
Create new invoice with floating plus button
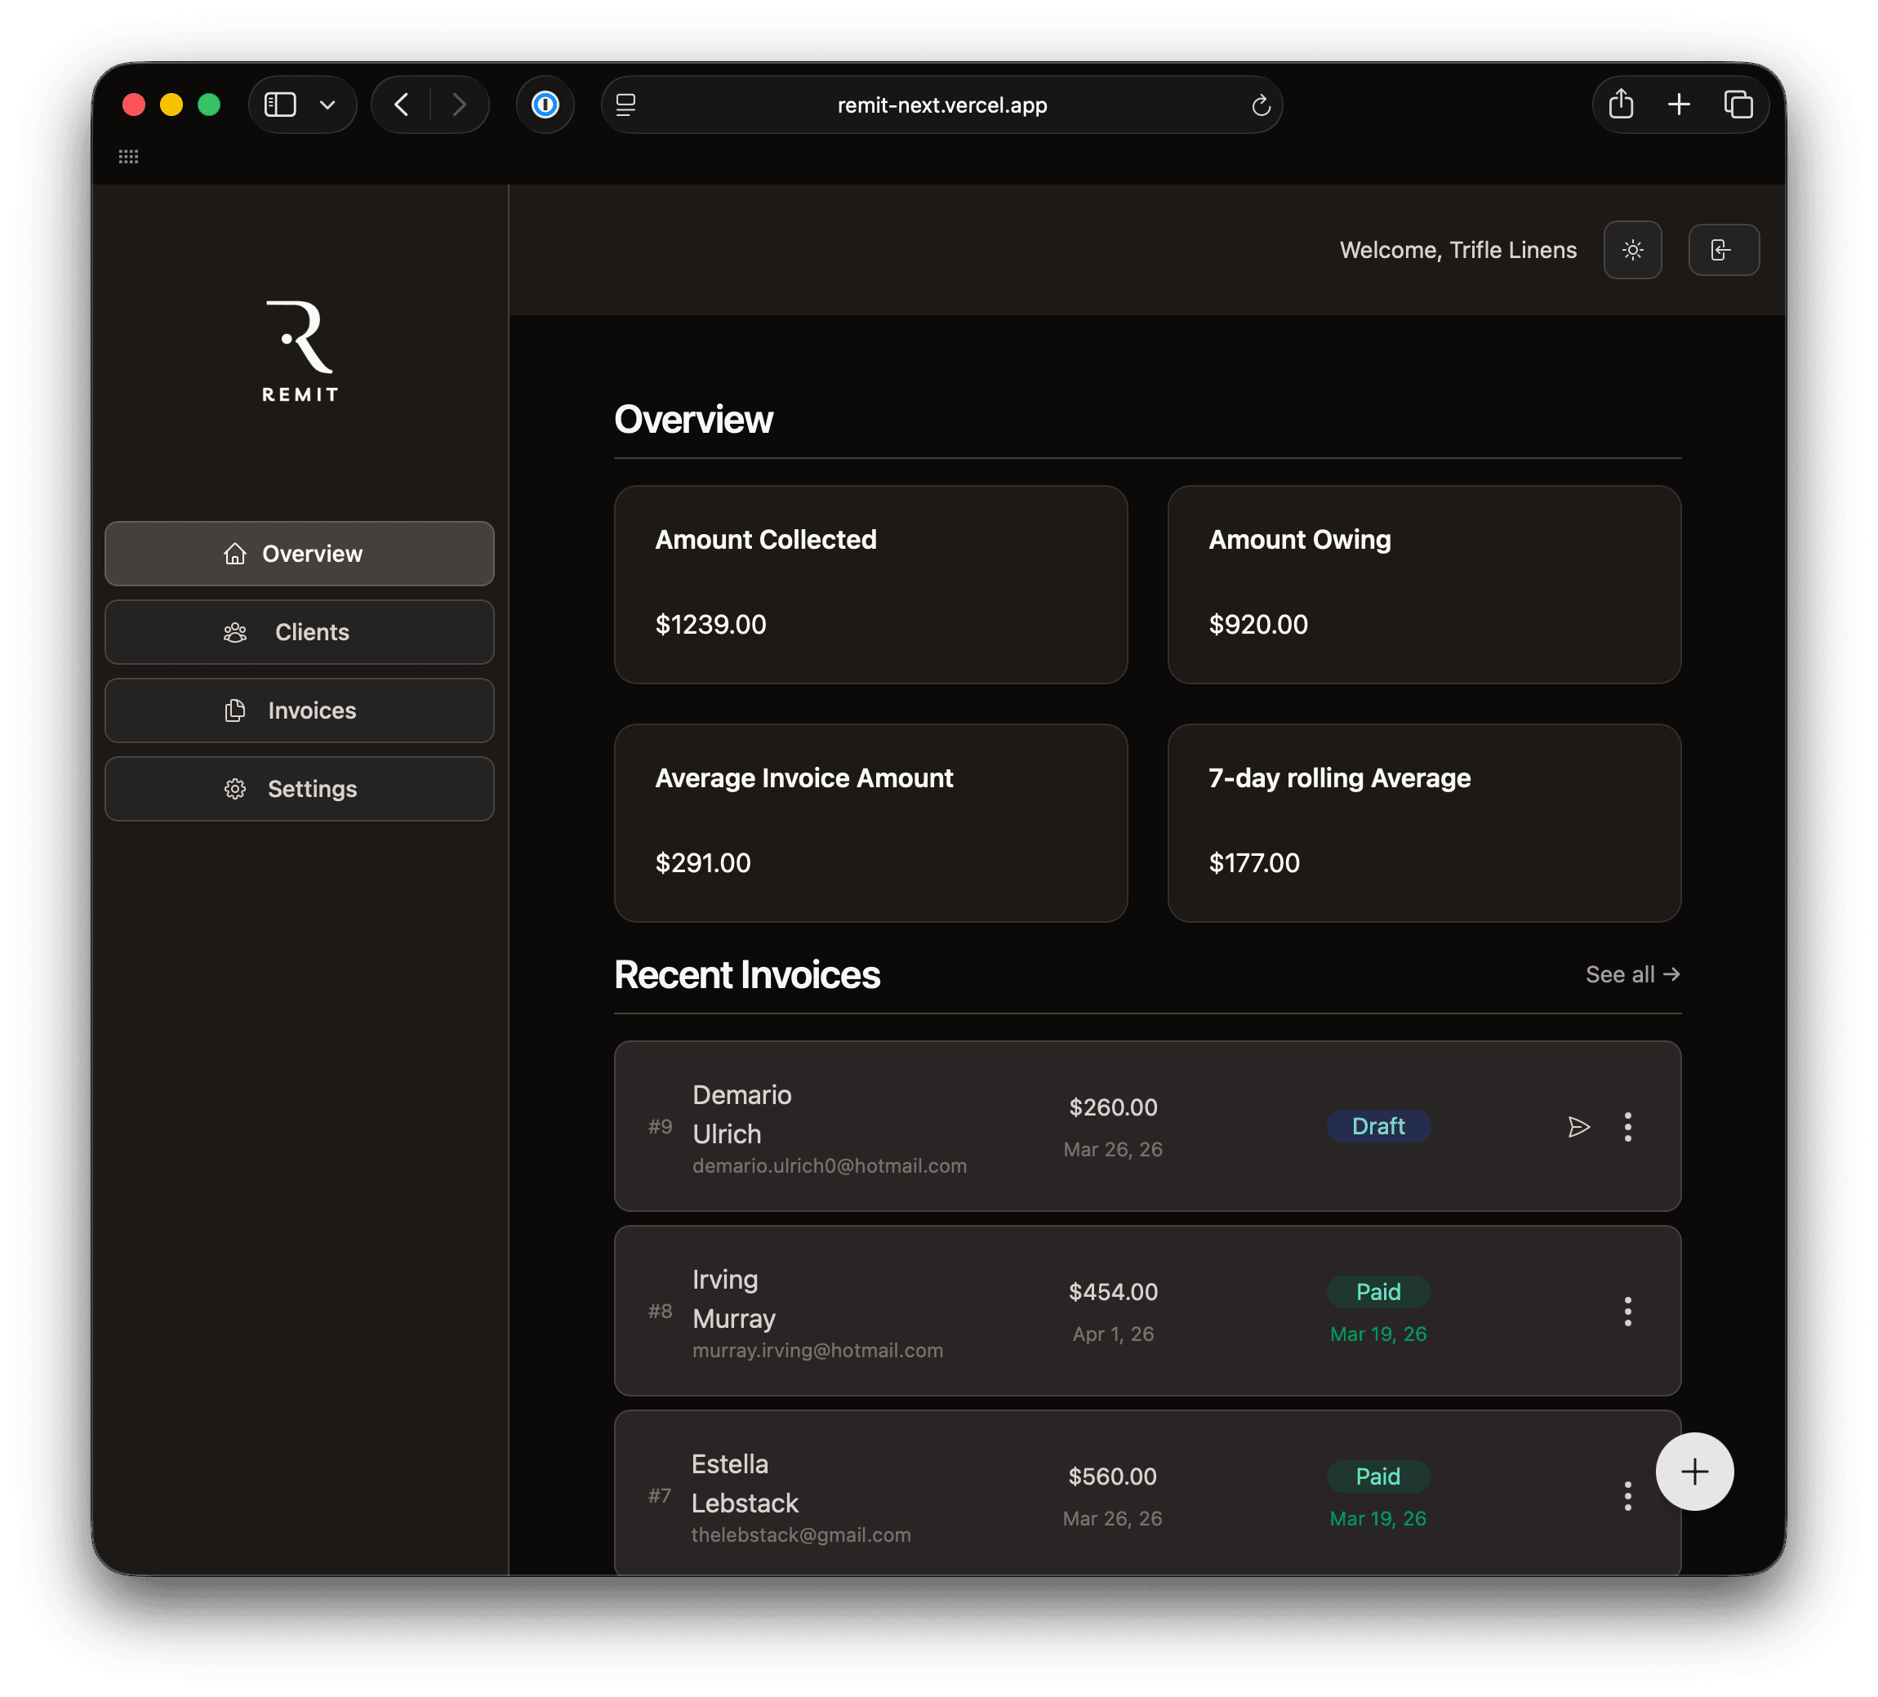(1693, 1472)
